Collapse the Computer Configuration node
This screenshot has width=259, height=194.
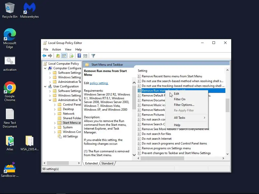pos(45,68)
